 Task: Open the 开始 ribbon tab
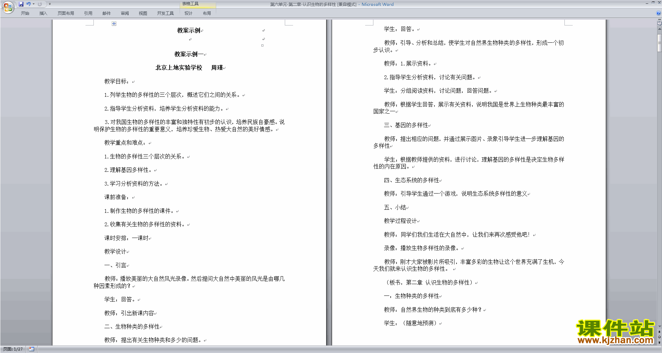click(25, 13)
